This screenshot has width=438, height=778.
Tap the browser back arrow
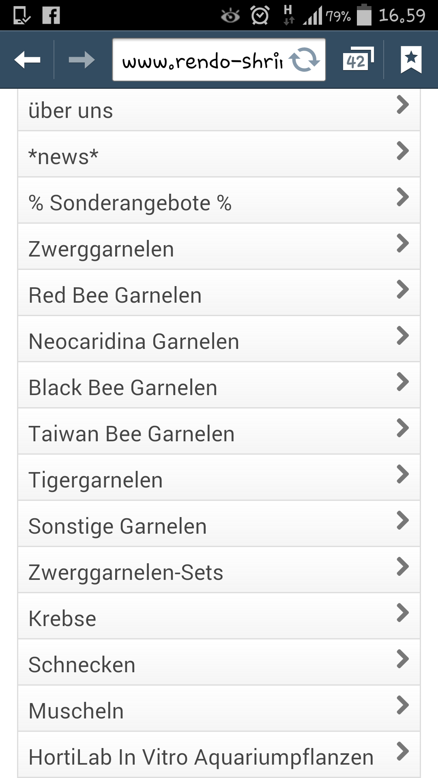click(x=27, y=60)
